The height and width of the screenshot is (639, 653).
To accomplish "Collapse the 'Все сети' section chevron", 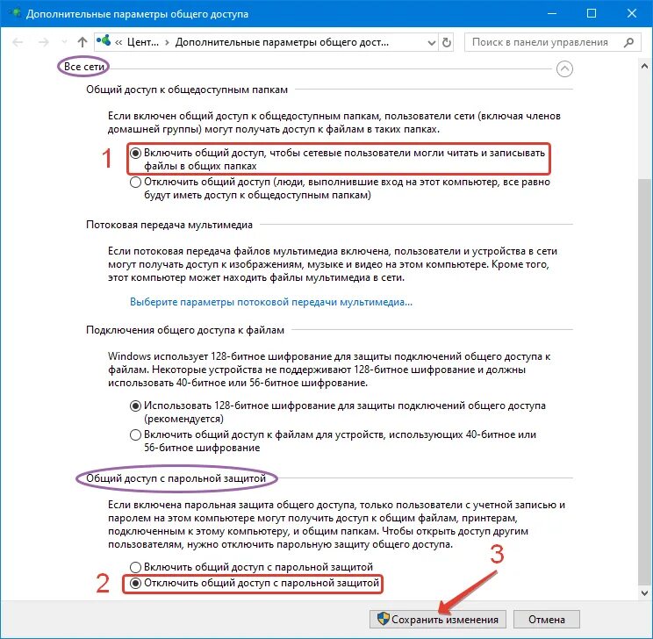I will [564, 68].
